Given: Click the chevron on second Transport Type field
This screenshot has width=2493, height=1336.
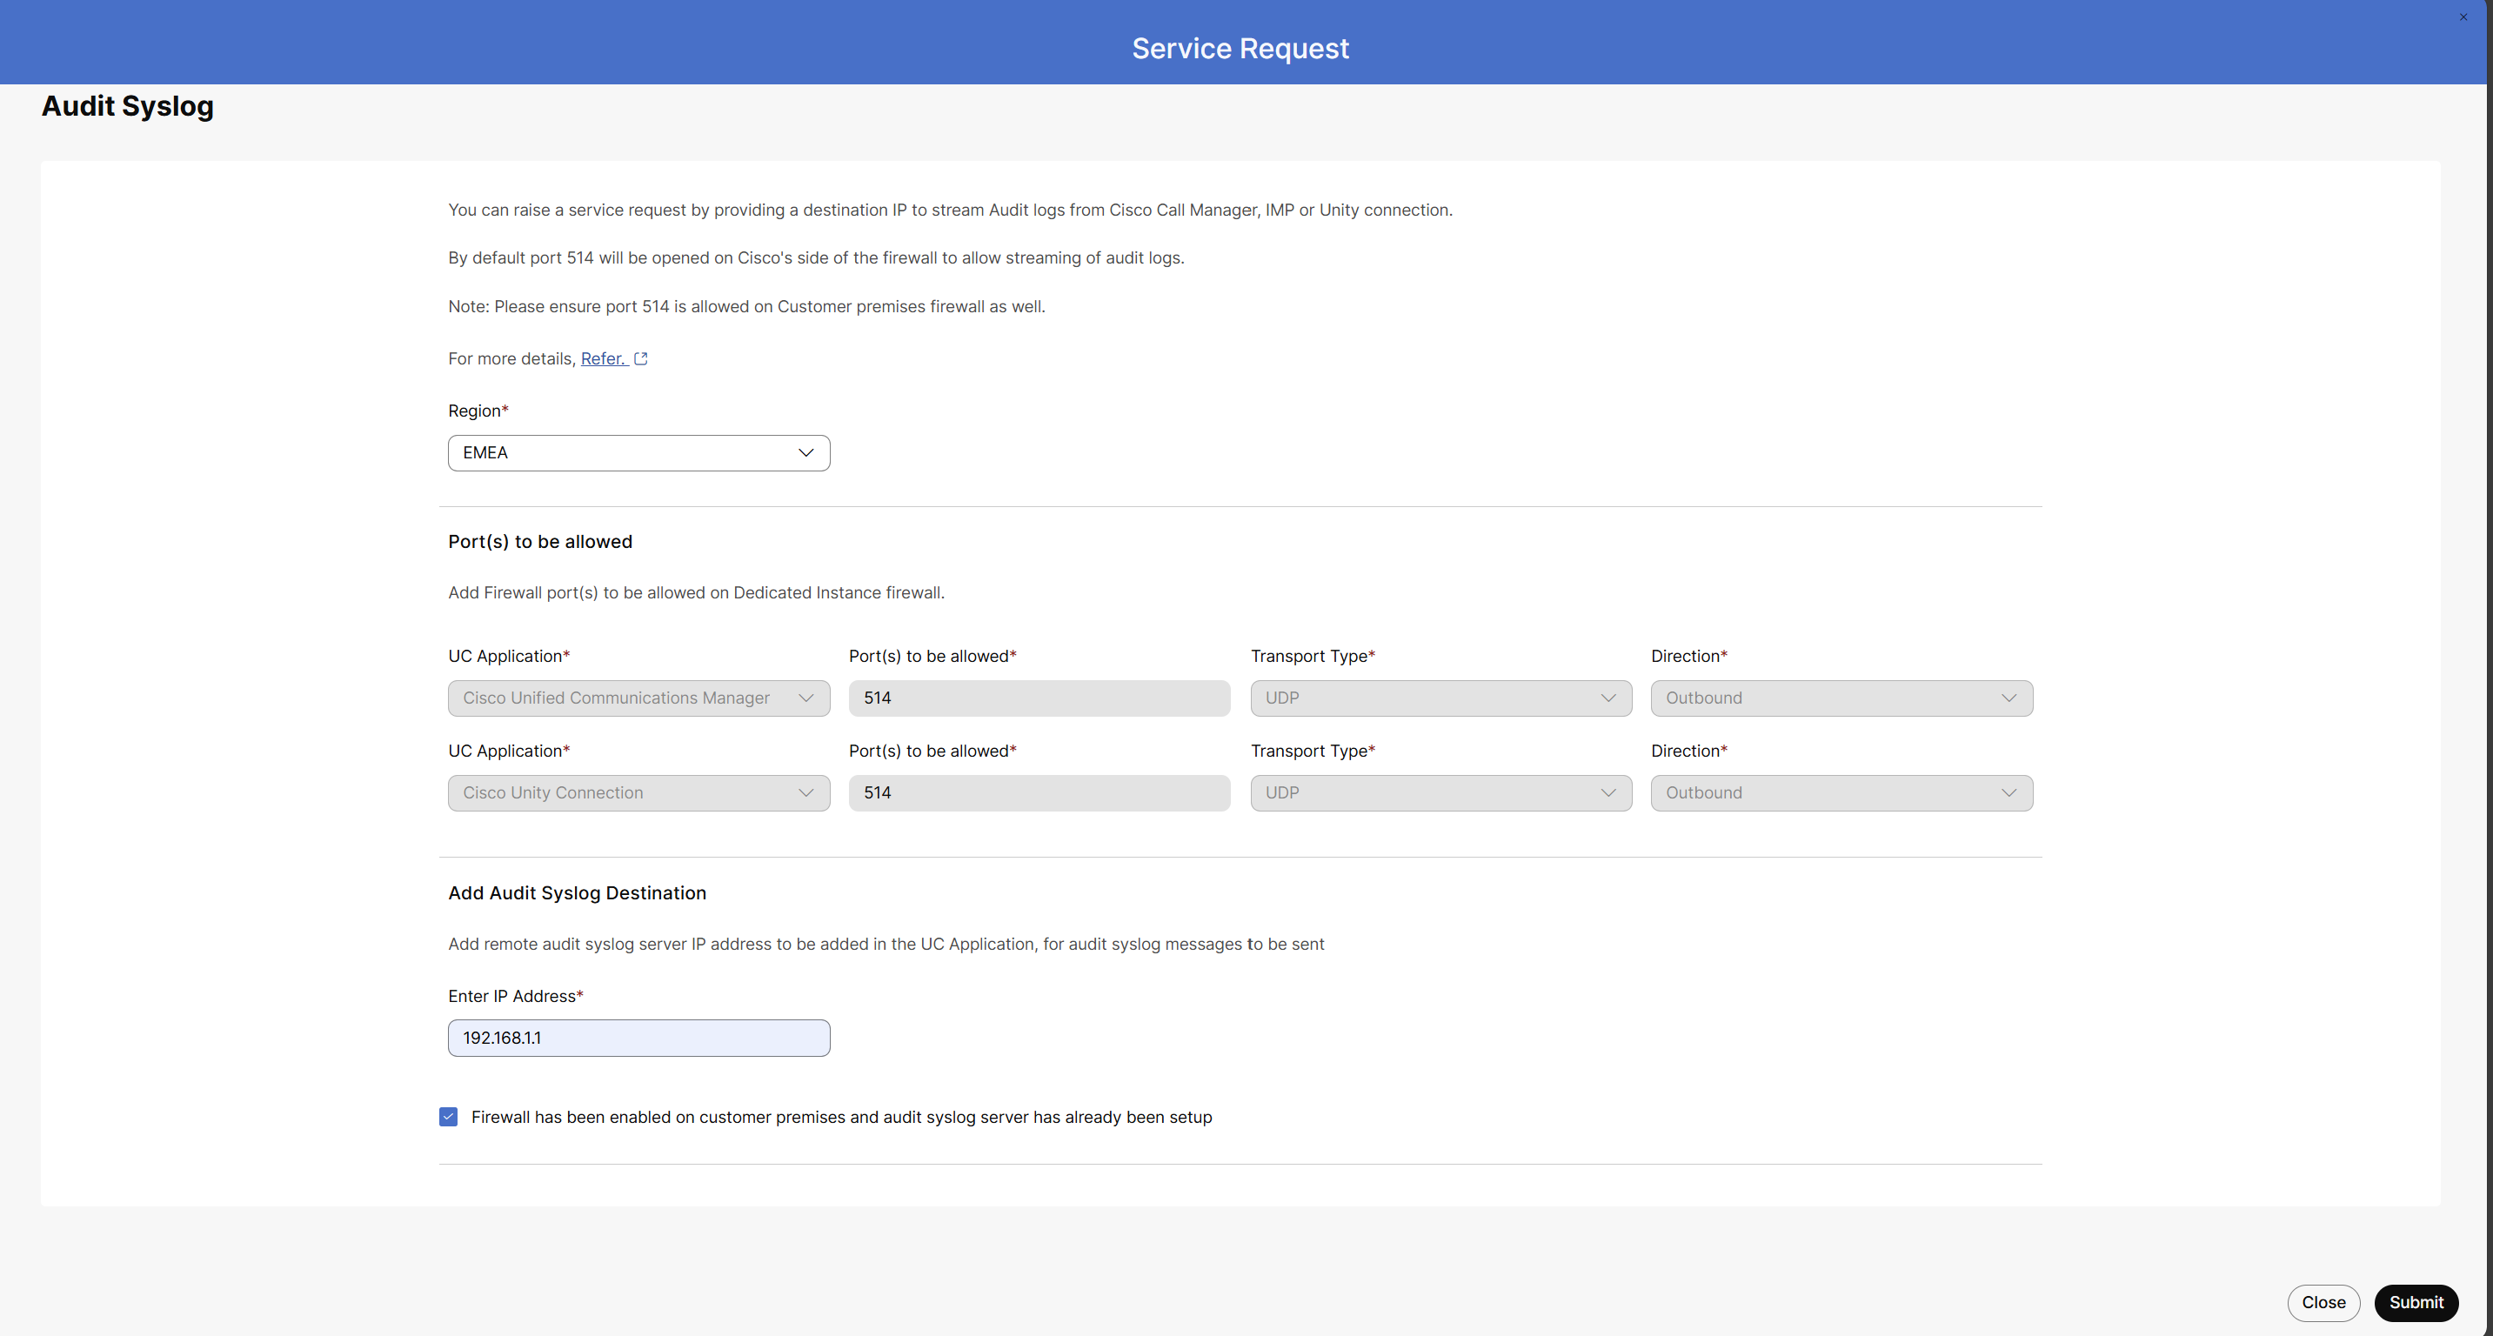Looking at the screenshot, I should point(1608,792).
